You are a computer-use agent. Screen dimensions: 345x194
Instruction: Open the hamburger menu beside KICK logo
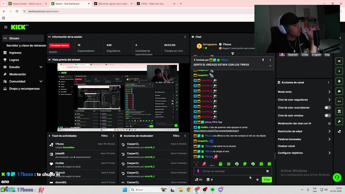pyautogui.click(x=6, y=27)
